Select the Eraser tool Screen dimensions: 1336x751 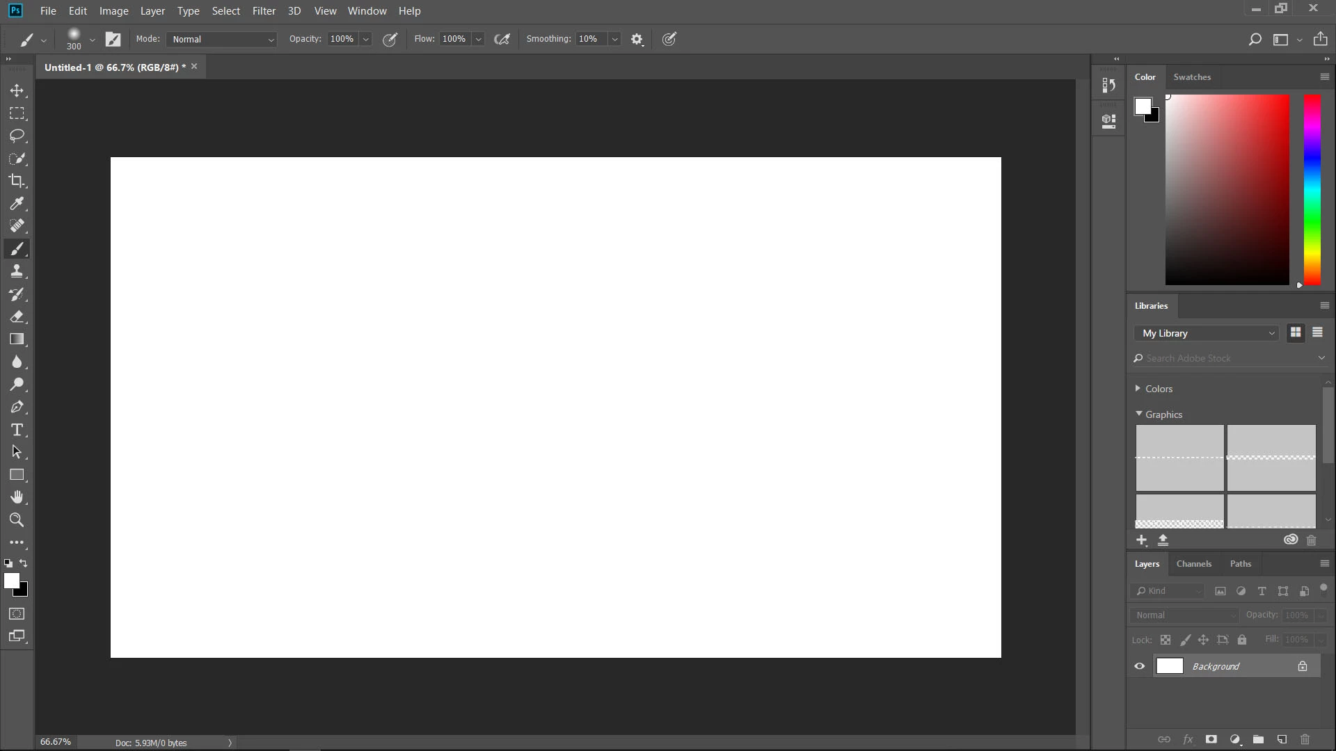coord(17,316)
